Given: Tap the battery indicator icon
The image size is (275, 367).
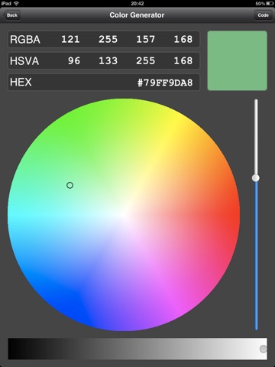Looking at the screenshot, I should tap(270, 4).
